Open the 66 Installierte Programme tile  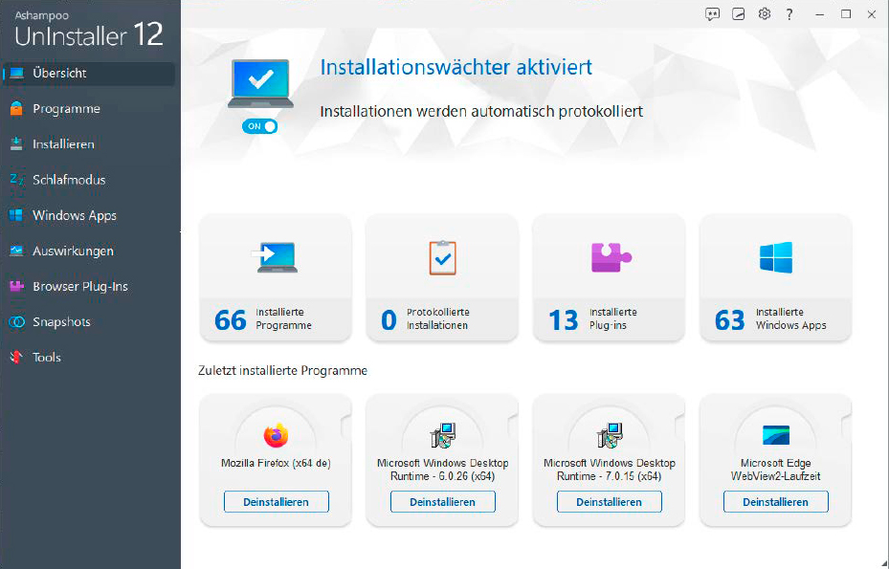(275, 277)
